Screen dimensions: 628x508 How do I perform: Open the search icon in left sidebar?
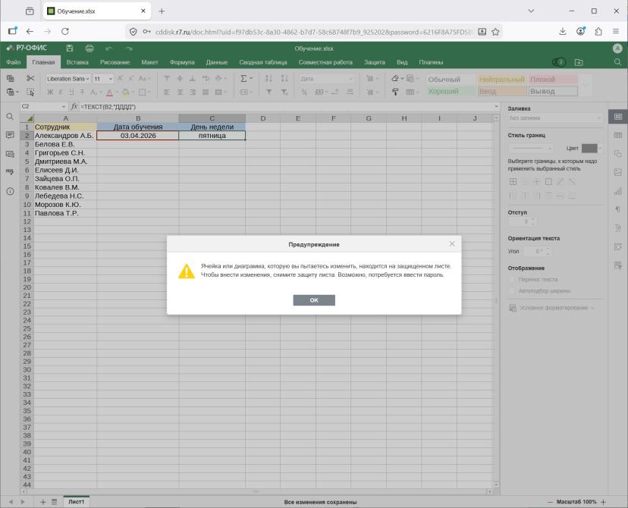(x=10, y=117)
